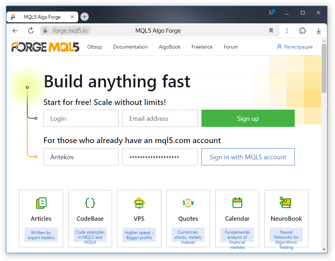
Task: Click 'For those who already have an mql5.com account'
Action: [132, 141]
